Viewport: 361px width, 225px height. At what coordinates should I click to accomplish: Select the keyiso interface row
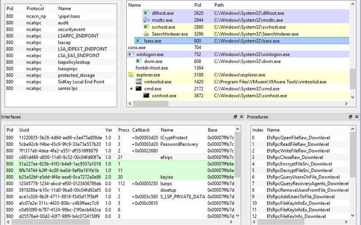pyautogui.click(x=120, y=177)
